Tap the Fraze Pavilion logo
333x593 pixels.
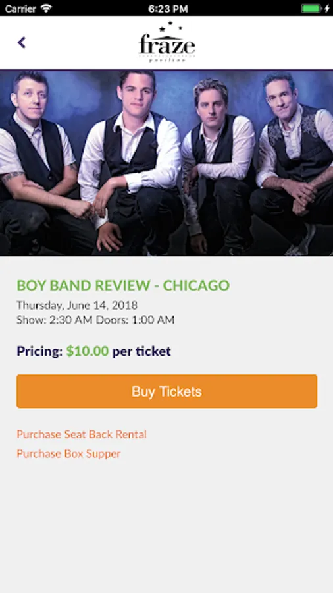pos(166,42)
